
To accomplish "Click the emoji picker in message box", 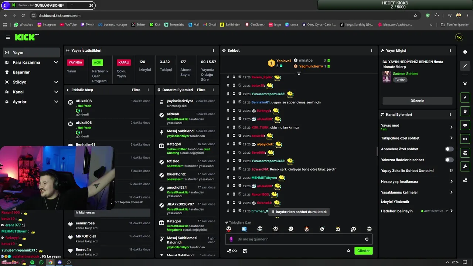I will pyautogui.click(x=367, y=239).
